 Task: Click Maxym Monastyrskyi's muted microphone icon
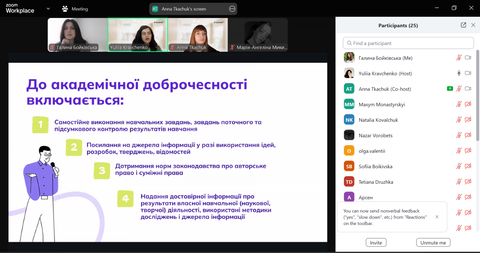459,104
